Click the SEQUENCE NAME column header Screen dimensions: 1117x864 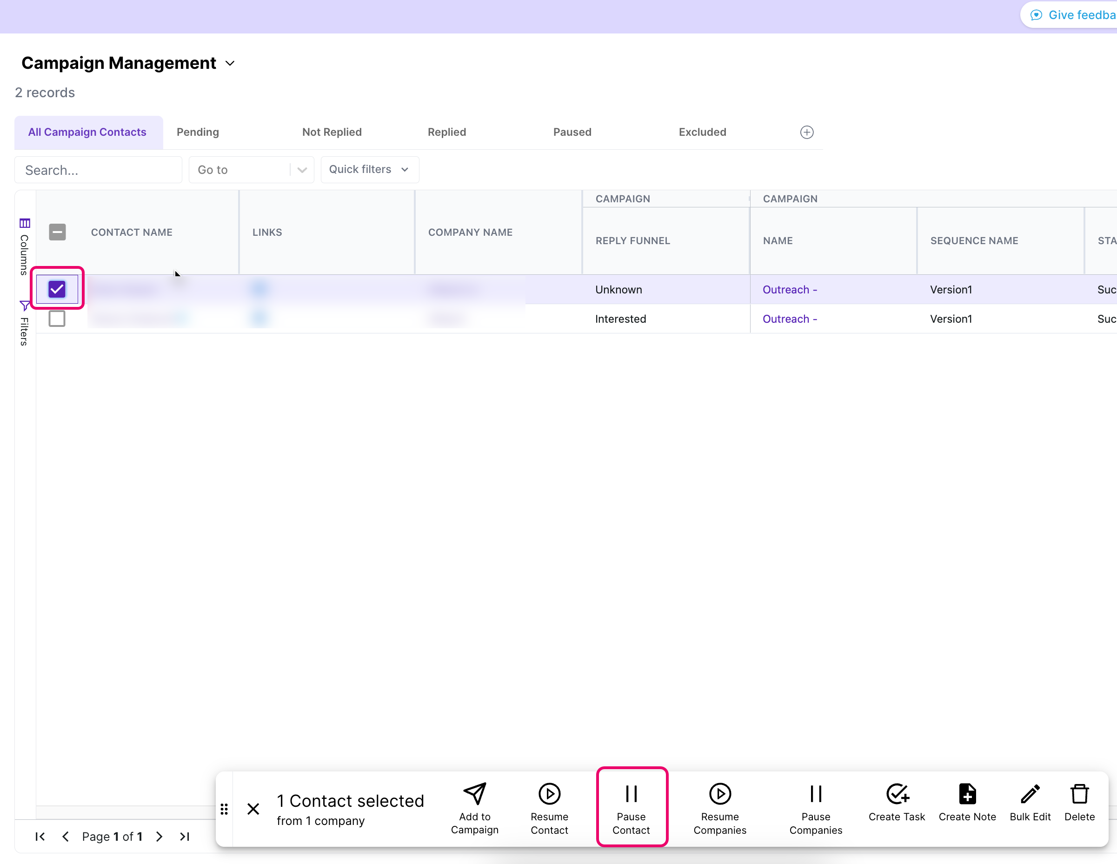(974, 240)
